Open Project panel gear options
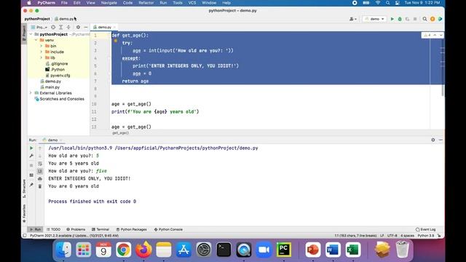The height and width of the screenshot is (262, 466). coord(78,27)
